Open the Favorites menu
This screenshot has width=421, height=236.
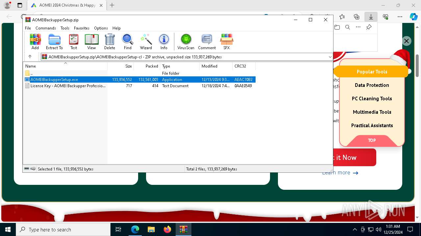[82, 28]
